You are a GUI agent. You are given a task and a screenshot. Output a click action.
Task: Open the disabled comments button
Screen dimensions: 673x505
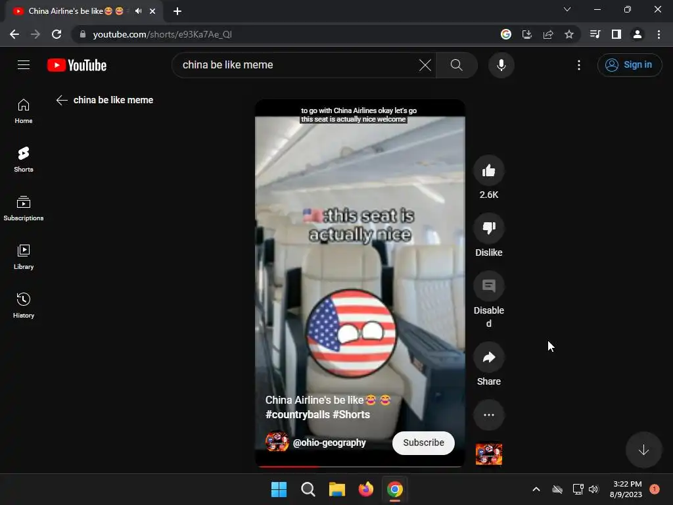(488, 286)
